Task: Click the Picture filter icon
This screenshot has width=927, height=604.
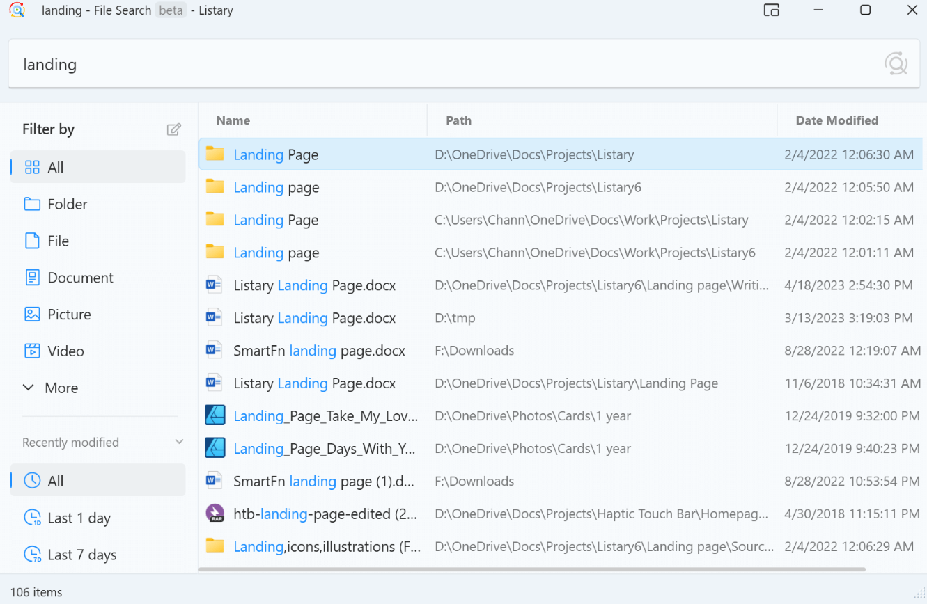Action: click(32, 315)
